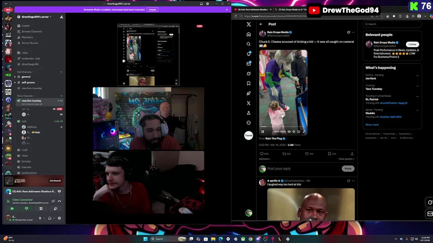Screen dimensions: 433x243
Task: Open the More circle in X sidebar
Action: point(249,123)
